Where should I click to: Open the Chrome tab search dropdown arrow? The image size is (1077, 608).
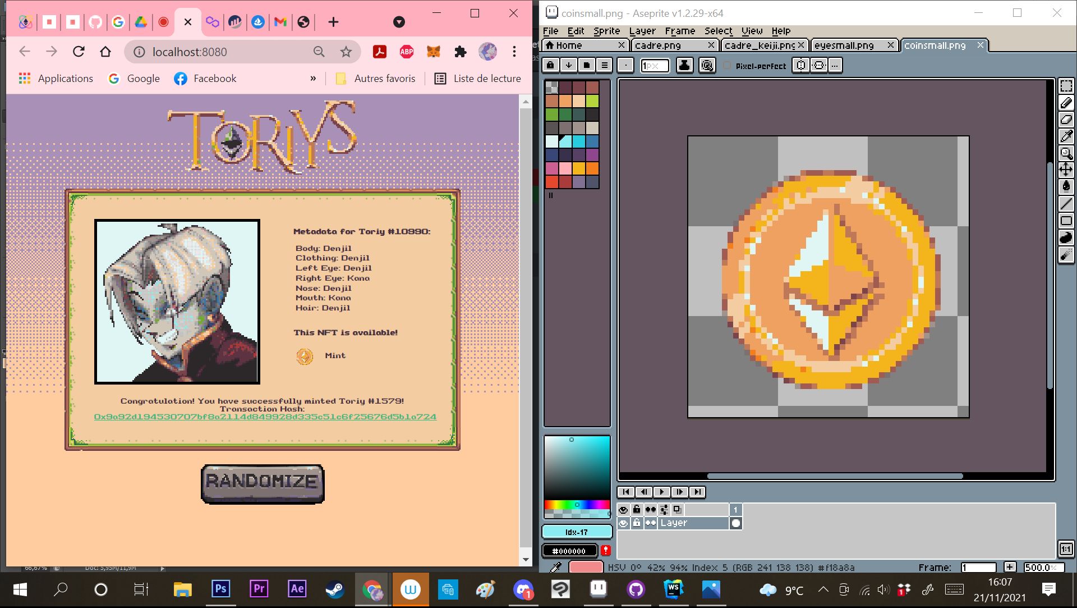[399, 22]
